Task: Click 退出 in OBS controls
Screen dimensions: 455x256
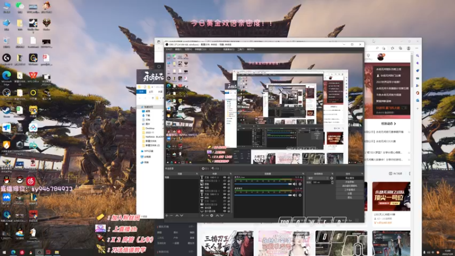Action: coord(350,197)
